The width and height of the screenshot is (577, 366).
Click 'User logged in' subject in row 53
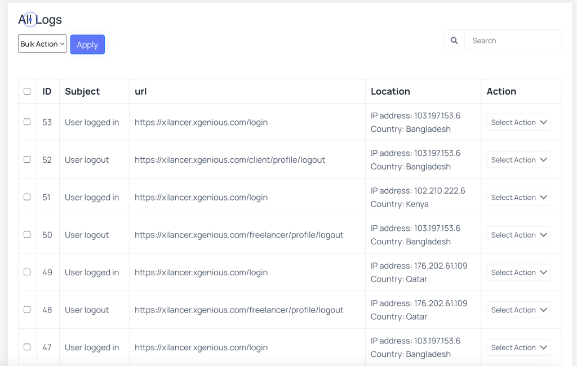[x=92, y=122]
